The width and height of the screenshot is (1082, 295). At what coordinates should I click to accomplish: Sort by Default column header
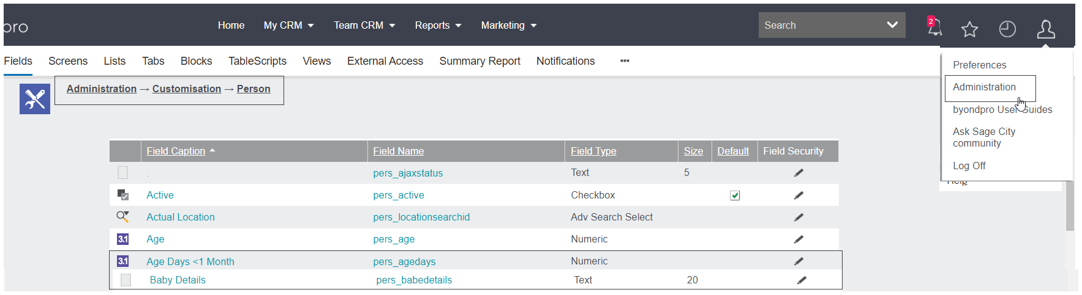coord(733,151)
